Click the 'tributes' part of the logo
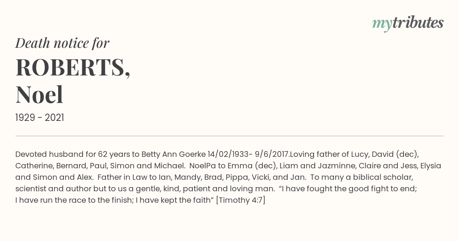 pos(418,23)
